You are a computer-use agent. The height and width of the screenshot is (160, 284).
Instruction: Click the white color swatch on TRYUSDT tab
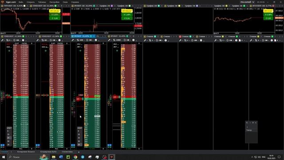coord(24,6)
